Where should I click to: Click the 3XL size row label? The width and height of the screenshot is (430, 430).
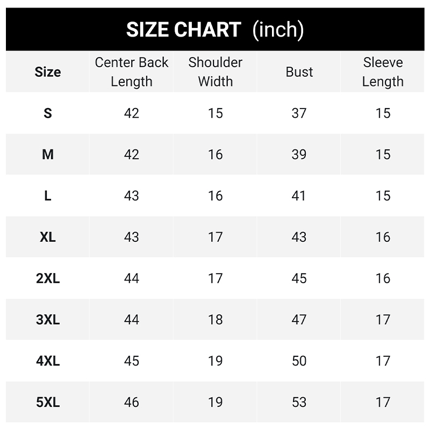(48, 319)
